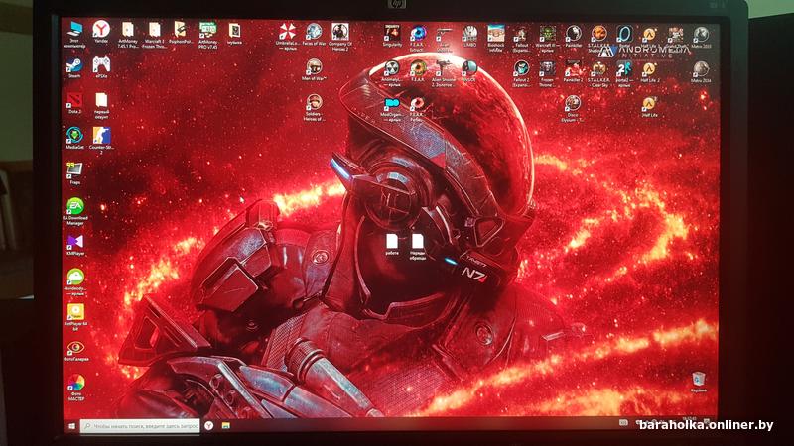Open the Fraps shortcut
The height and width of the screenshot is (446, 794).
74,171
